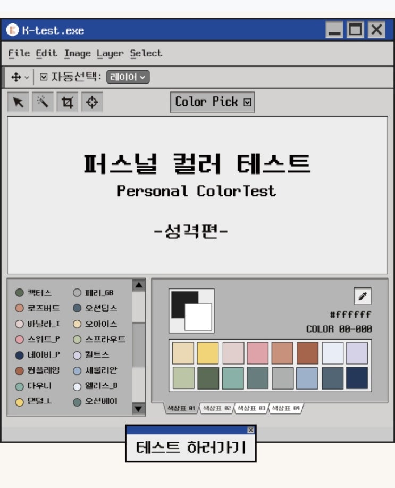This screenshot has height=488, width=395.
Task: Toggle the 자동선택 checkbox
Action: pos(44,77)
